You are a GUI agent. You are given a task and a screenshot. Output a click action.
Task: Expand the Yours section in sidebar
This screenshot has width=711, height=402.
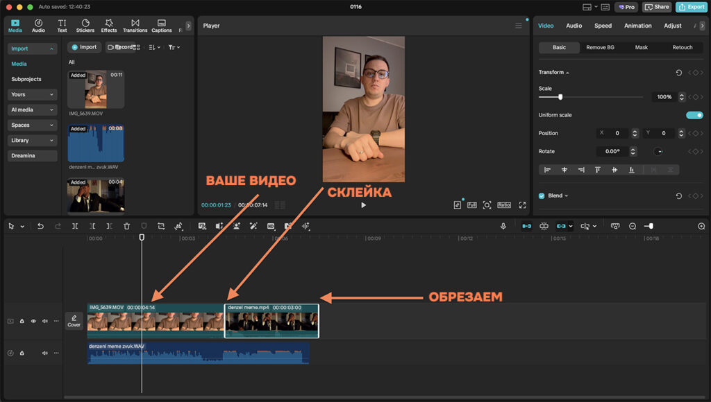[32, 94]
